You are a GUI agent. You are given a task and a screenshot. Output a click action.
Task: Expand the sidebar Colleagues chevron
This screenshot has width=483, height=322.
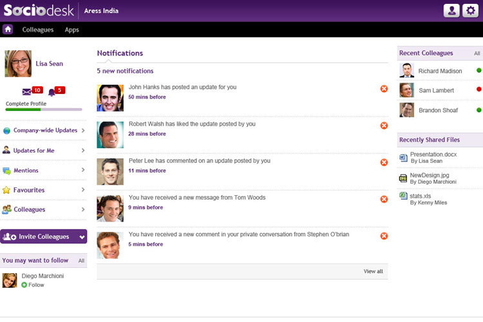[x=83, y=209]
